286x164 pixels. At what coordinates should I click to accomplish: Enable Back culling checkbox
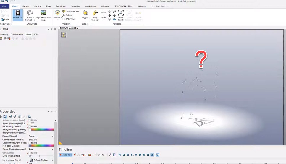click(x=30, y=126)
